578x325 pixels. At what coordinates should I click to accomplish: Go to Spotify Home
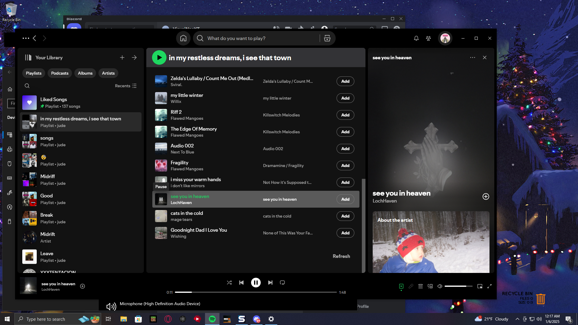[x=183, y=38]
